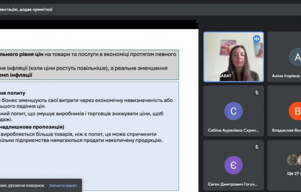Open the stacked avatars of remaining participants
Viewport: 301px width, 192px height.
294,160
